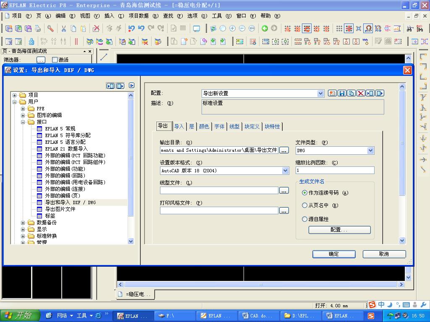Click the 确定 button to confirm

(333, 254)
